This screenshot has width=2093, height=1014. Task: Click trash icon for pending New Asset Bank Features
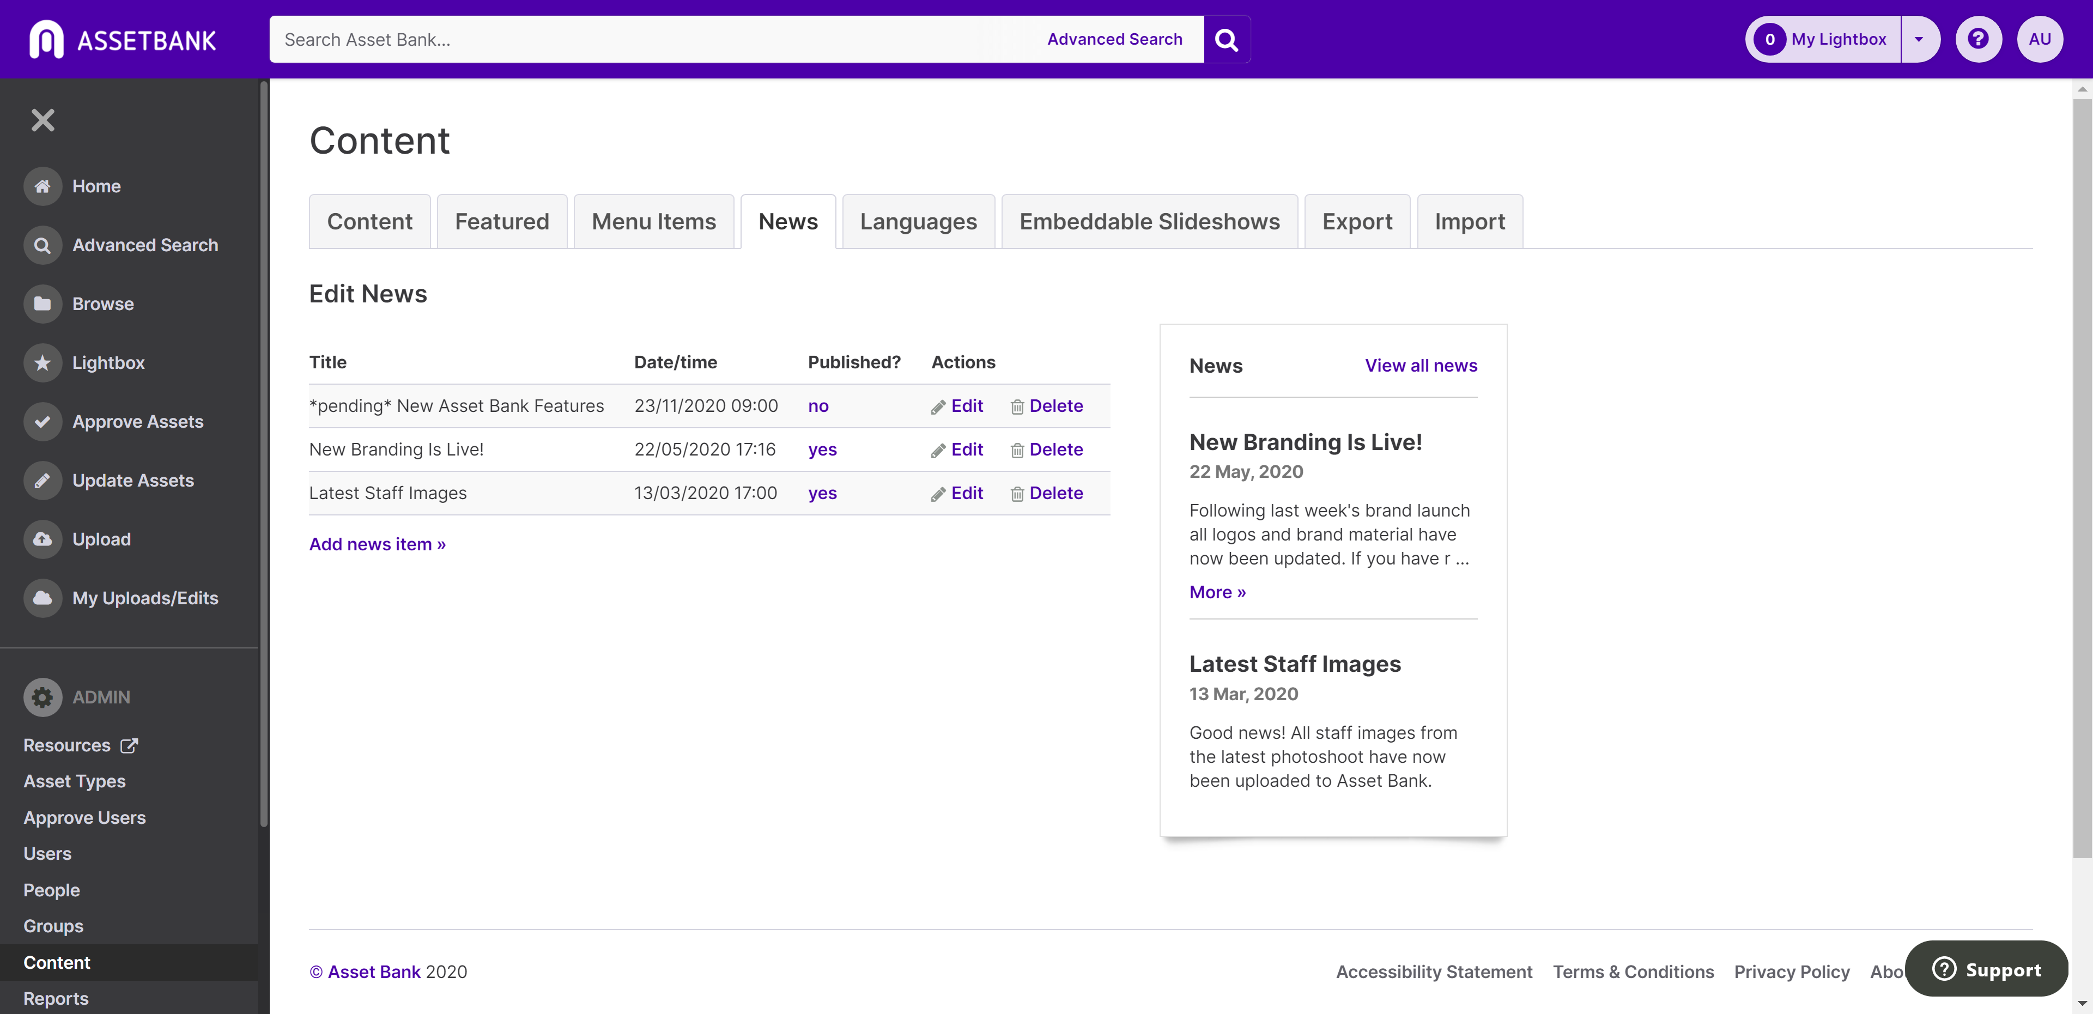[x=1016, y=407]
